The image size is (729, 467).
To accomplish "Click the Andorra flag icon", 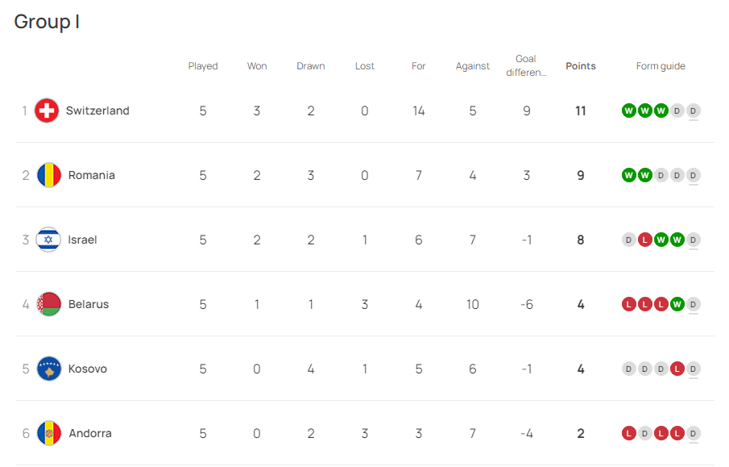I will pos(48,433).
